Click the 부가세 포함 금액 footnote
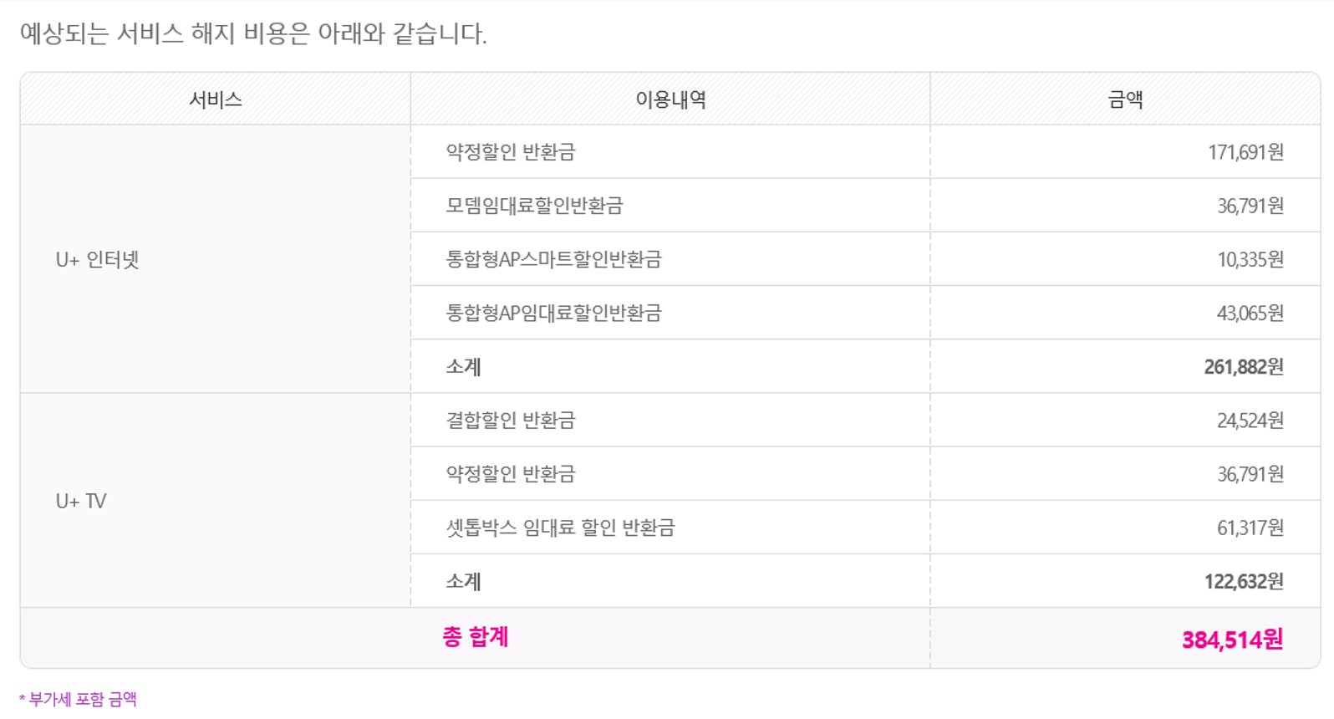The image size is (1334, 719). pos(80,699)
